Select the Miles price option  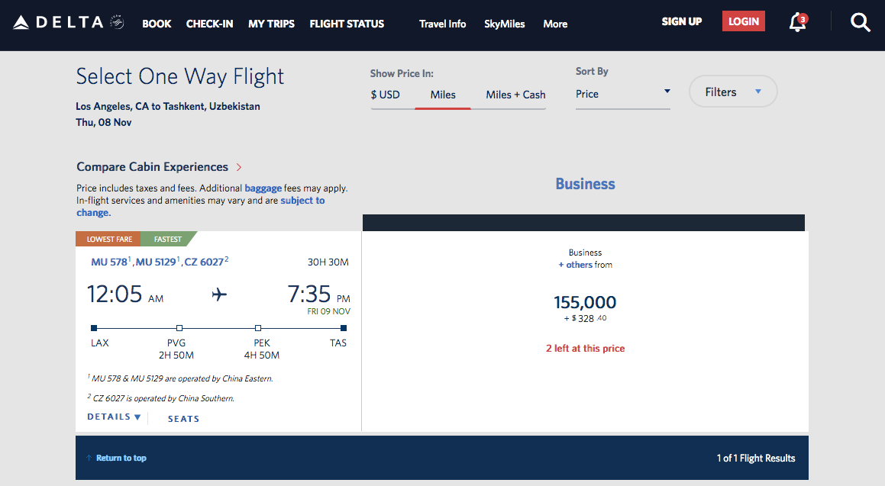pos(443,95)
